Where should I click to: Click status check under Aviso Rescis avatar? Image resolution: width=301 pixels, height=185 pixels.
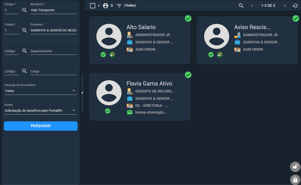211,55
